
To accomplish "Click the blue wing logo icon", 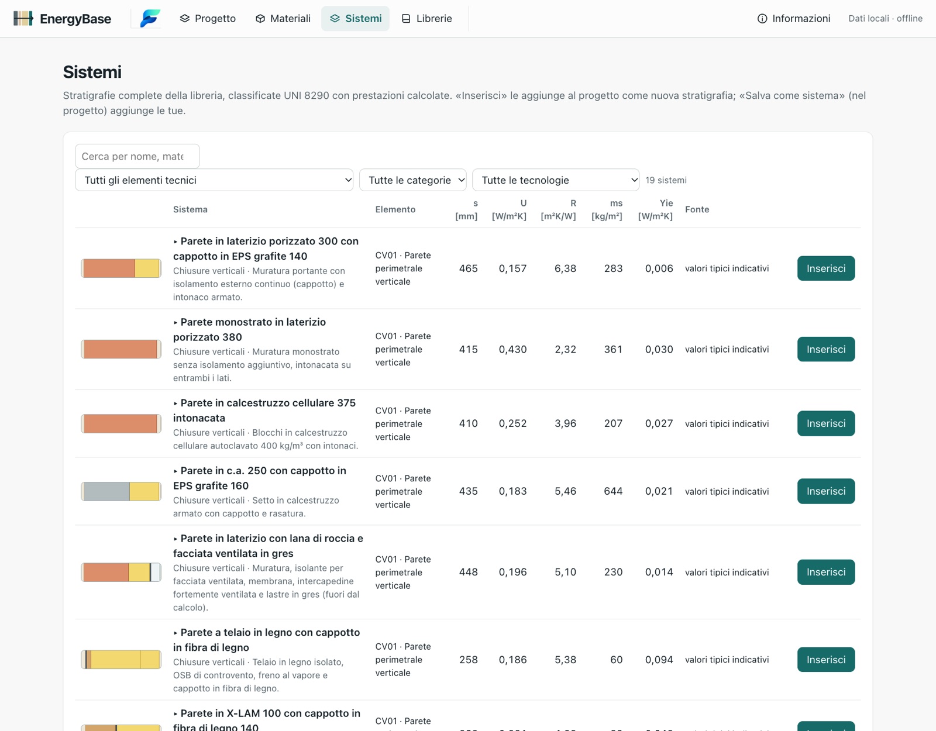I will pyautogui.click(x=150, y=19).
